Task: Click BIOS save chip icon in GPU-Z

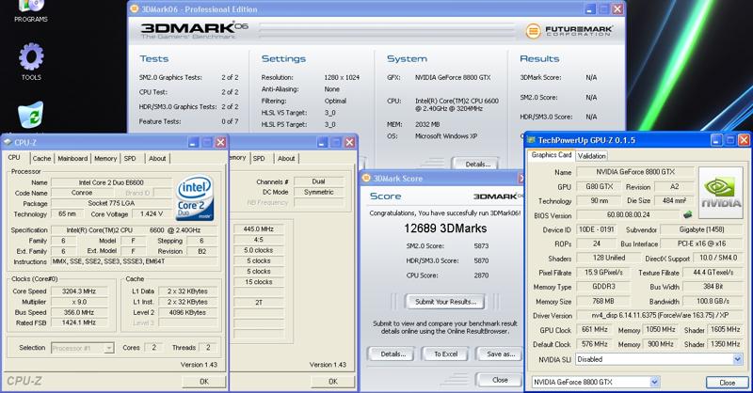Action: coord(688,215)
